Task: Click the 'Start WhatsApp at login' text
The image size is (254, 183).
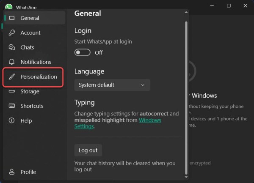Action: (x=103, y=41)
